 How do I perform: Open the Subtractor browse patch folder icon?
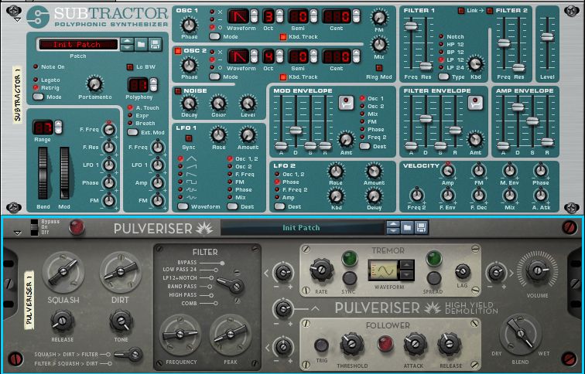[x=141, y=45]
